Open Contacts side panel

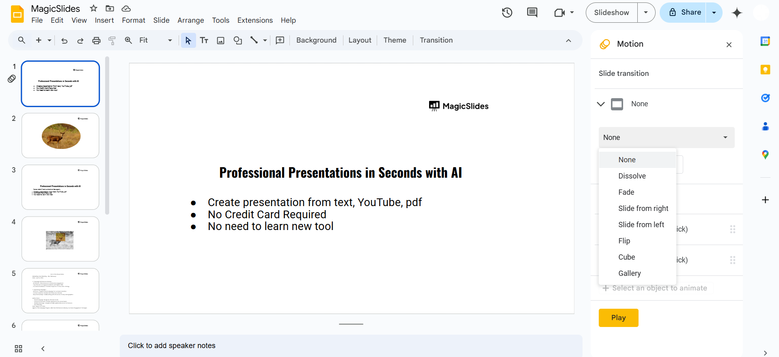765,126
